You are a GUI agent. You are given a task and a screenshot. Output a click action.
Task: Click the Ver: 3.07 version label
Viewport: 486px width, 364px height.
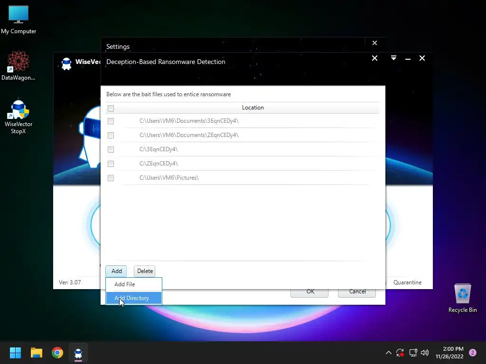click(70, 282)
